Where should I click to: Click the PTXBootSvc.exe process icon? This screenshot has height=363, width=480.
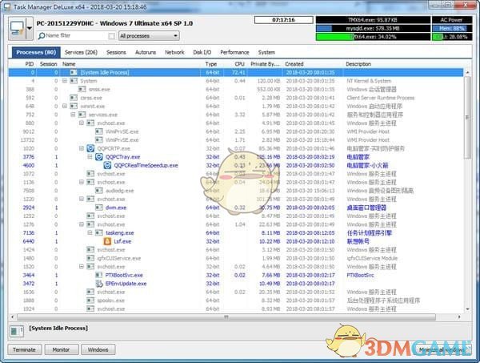tap(99, 276)
